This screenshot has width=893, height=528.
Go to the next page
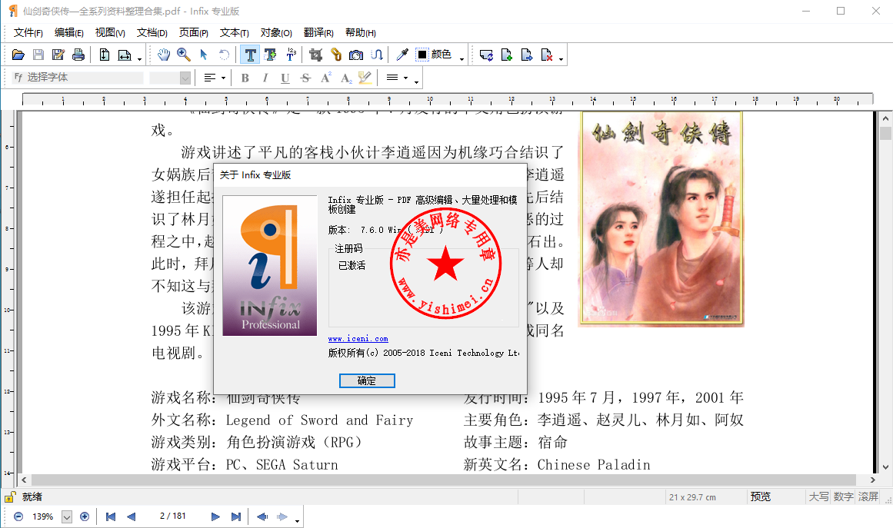click(x=215, y=516)
